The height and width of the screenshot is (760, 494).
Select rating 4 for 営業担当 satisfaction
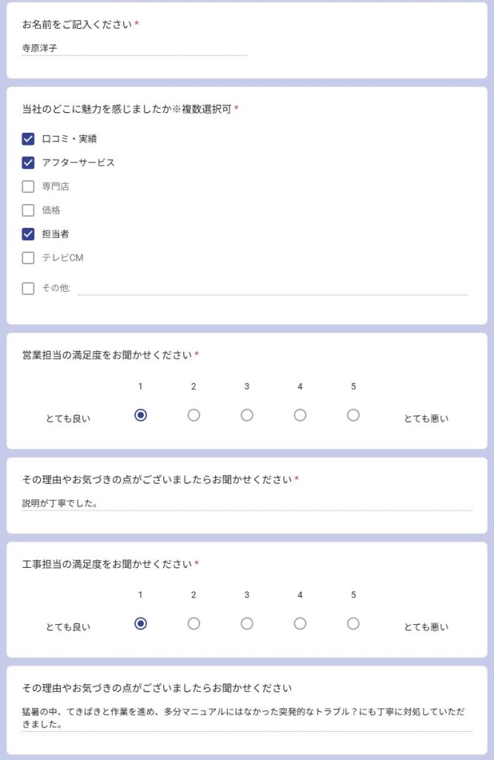click(300, 415)
